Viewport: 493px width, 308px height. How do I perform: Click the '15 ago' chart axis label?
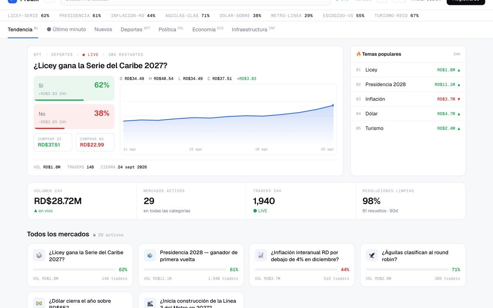(196, 149)
